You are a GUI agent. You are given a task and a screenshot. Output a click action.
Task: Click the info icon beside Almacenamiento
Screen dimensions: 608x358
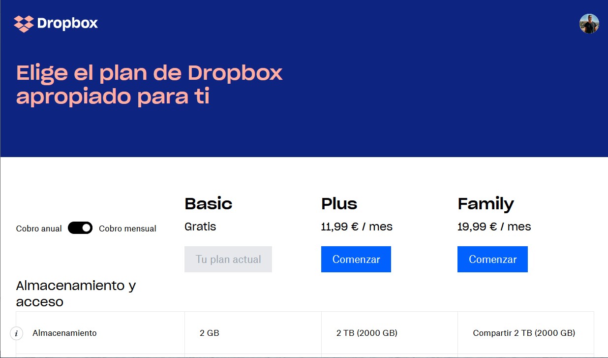coord(16,333)
